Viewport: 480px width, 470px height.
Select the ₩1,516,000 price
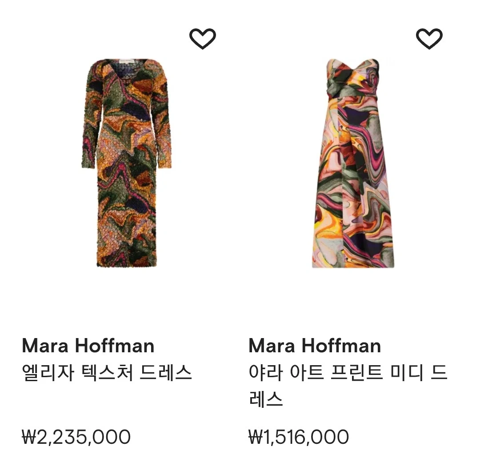tap(299, 437)
